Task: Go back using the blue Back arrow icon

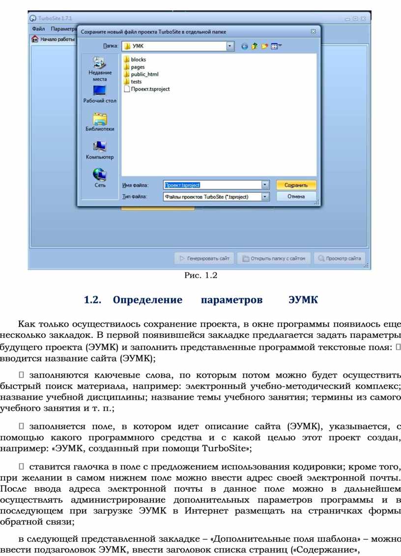Action: 244,46
